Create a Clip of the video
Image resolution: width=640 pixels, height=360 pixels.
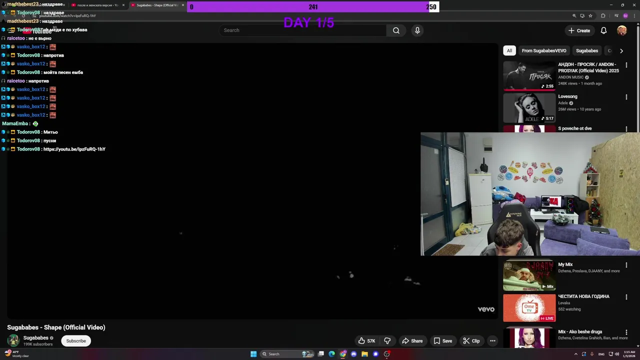[x=471, y=341]
